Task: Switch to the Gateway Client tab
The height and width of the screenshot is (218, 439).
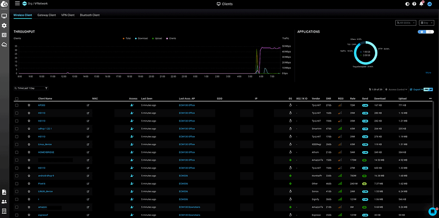Action: tap(47, 15)
